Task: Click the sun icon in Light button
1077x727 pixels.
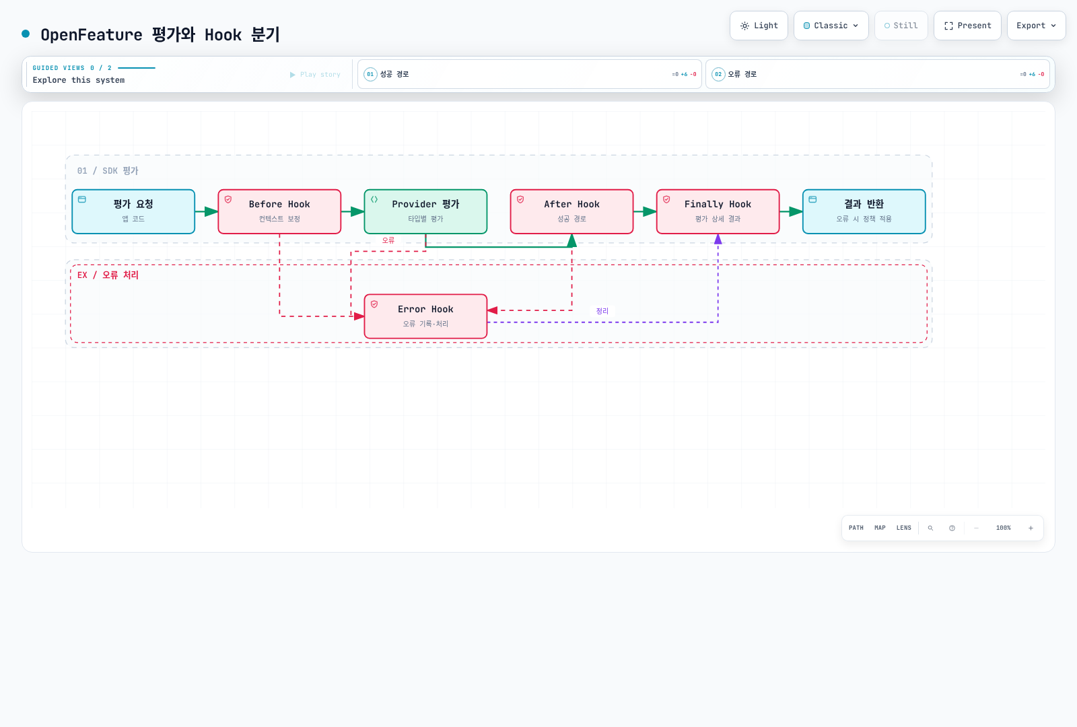Action: click(x=744, y=26)
